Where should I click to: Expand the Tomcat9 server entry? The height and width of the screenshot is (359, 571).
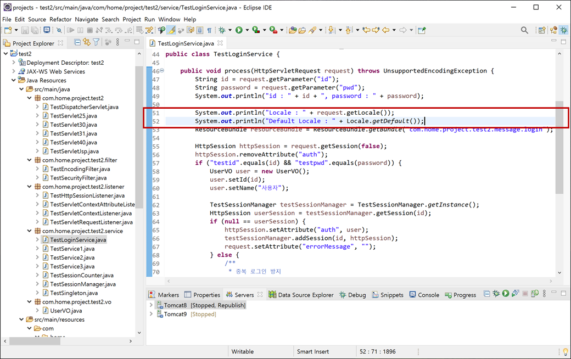[x=151, y=314]
